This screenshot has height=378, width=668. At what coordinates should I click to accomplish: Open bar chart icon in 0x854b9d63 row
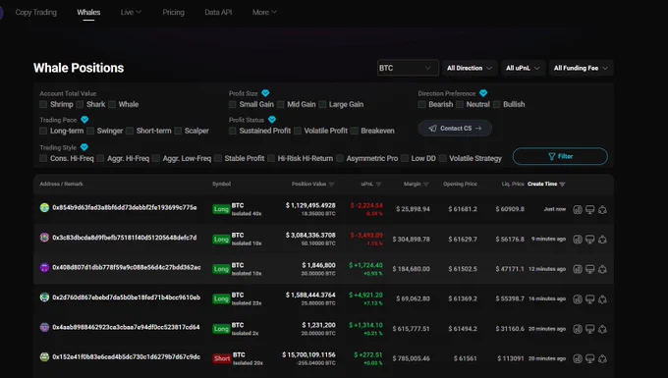coord(578,209)
